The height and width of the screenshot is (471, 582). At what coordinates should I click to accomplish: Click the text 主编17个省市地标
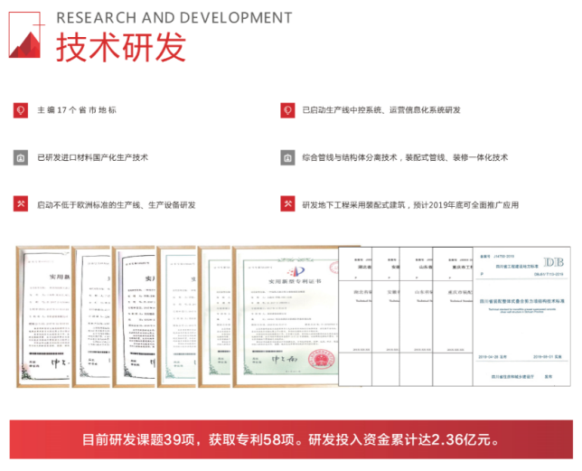pyautogui.click(x=77, y=110)
